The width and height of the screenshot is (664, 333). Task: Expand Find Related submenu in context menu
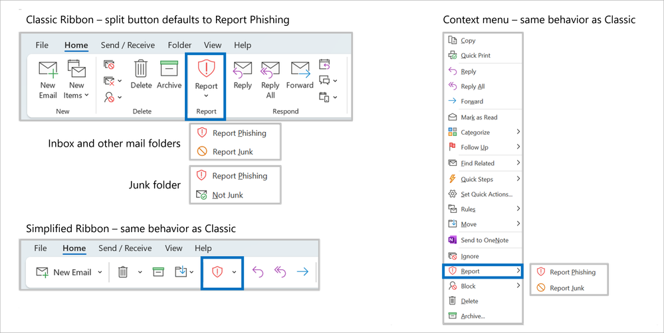click(483, 163)
